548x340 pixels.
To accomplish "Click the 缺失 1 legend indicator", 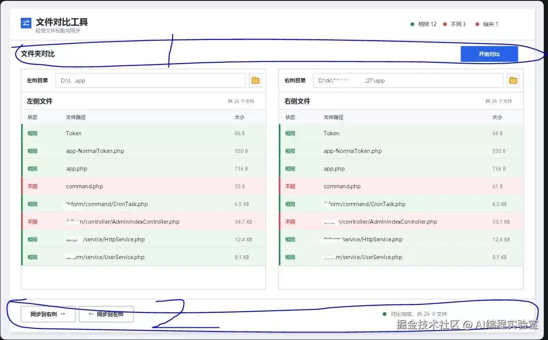I will click(x=487, y=24).
